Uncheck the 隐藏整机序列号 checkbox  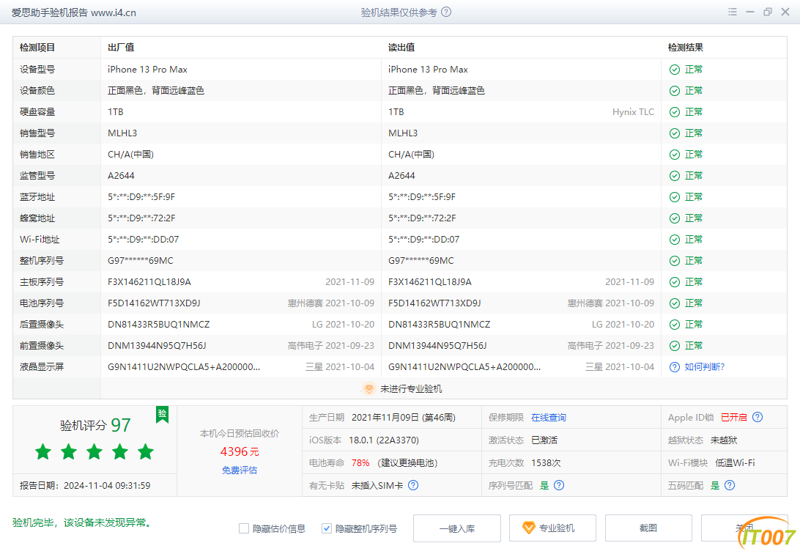point(327,528)
